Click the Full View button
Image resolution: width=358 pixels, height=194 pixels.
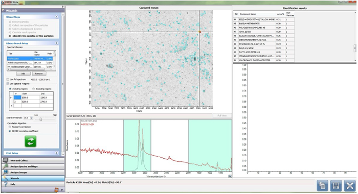tap(222, 115)
